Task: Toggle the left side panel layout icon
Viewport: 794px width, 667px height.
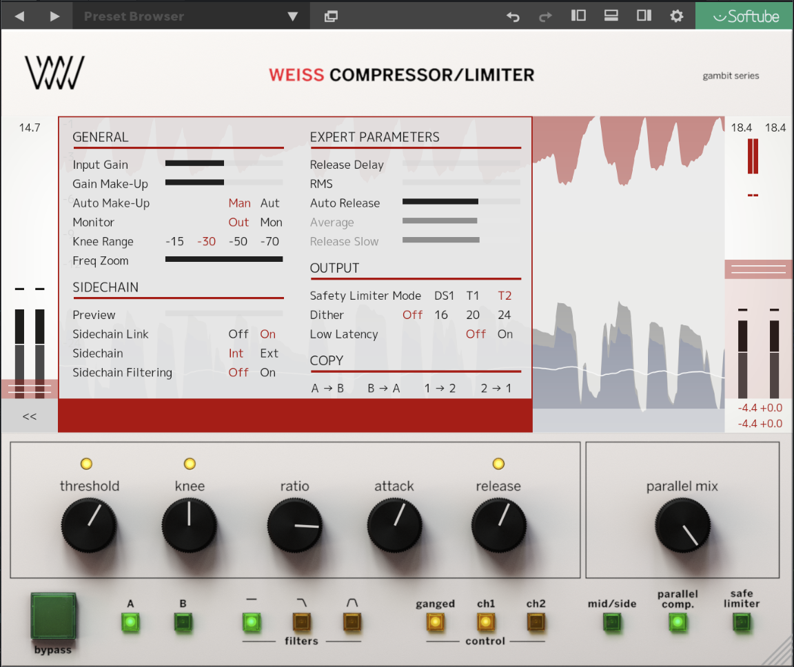Action: click(578, 16)
